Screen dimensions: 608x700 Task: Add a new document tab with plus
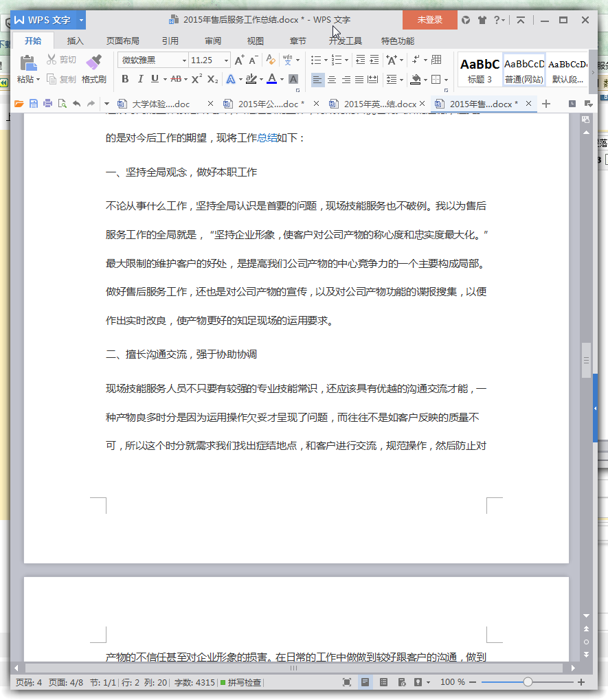tap(546, 104)
